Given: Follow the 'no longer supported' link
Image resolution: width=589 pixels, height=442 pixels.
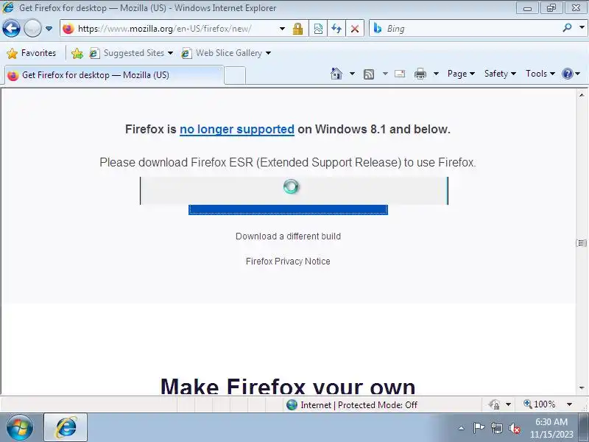Looking at the screenshot, I should [x=236, y=130].
